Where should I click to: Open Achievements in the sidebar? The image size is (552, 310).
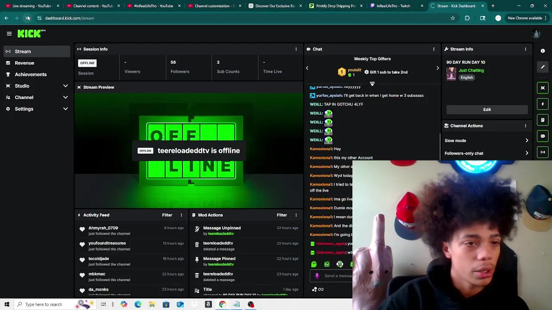click(36, 74)
